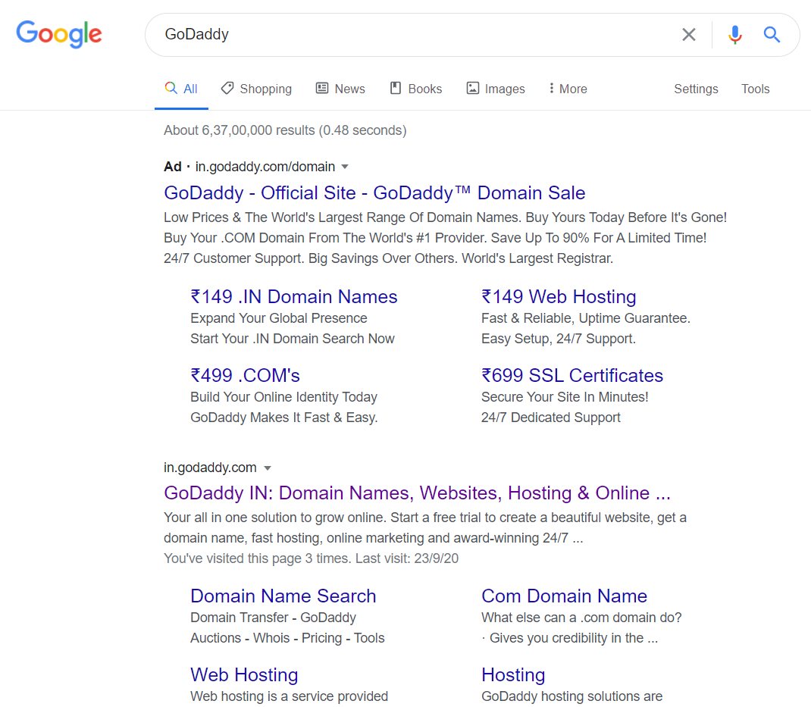This screenshot has width=811, height=707.
Task: Click 'Fast & Reliable, Uptime Guarantee.' text
Action: 585,318
